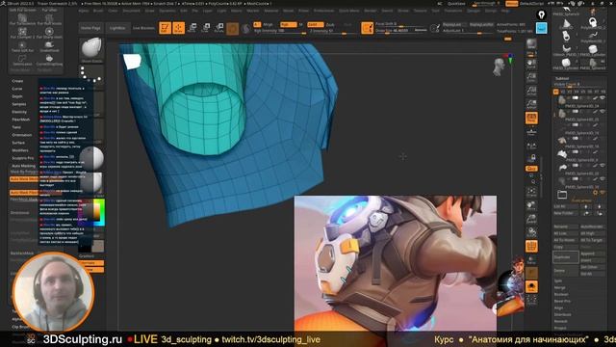The image size is (616, 347).
Task: Click the head camera orientation widget
Action: (x=499, y=67)
